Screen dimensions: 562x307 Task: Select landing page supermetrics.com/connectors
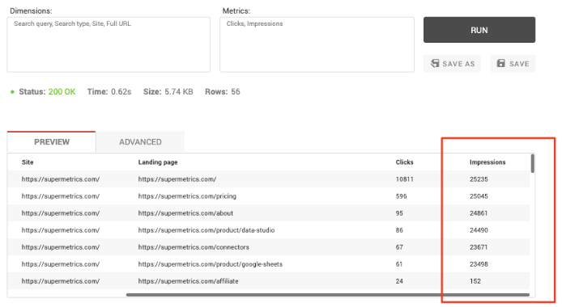tap(194, 247)
